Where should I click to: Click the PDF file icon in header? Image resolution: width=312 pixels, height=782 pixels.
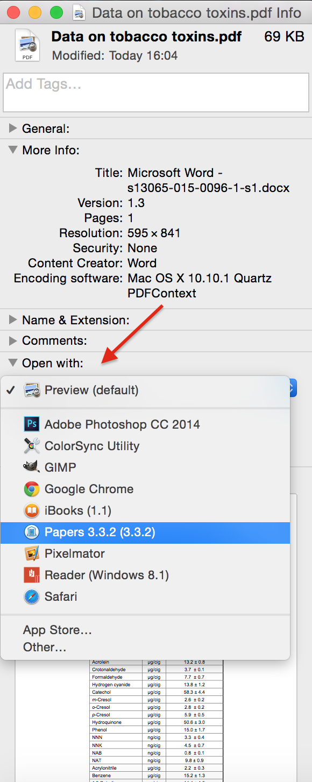[x=26, y=45]
